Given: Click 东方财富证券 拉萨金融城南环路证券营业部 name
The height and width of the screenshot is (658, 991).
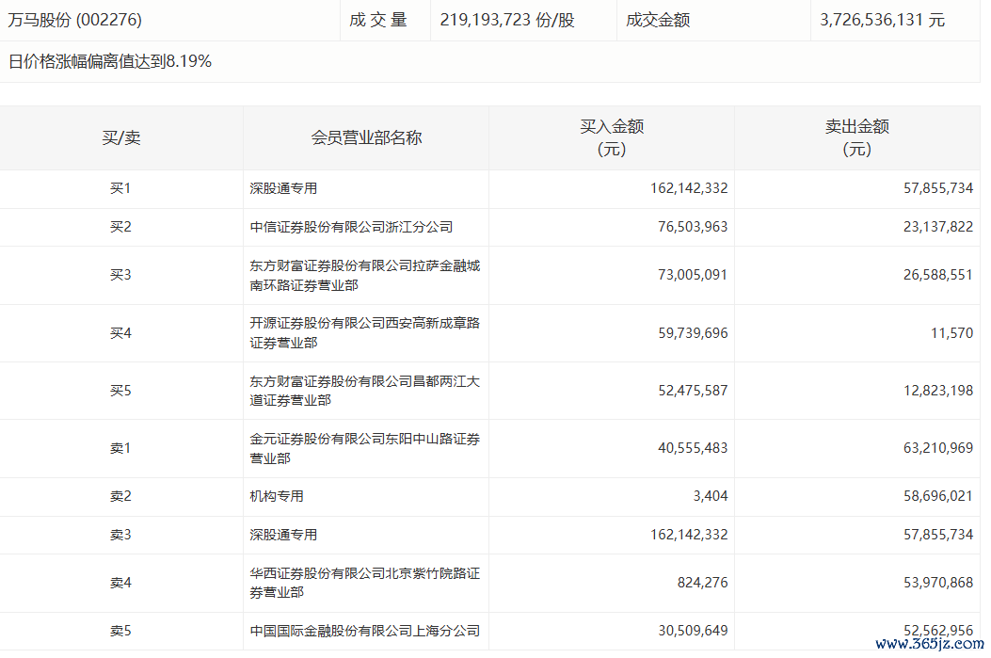Looking at the screenshot, I should [x=364, y=275].
